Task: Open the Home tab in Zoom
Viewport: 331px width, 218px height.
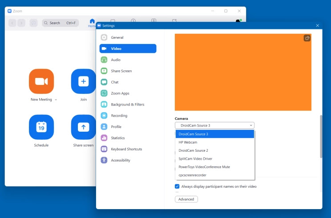Action: tap(92, 23)
